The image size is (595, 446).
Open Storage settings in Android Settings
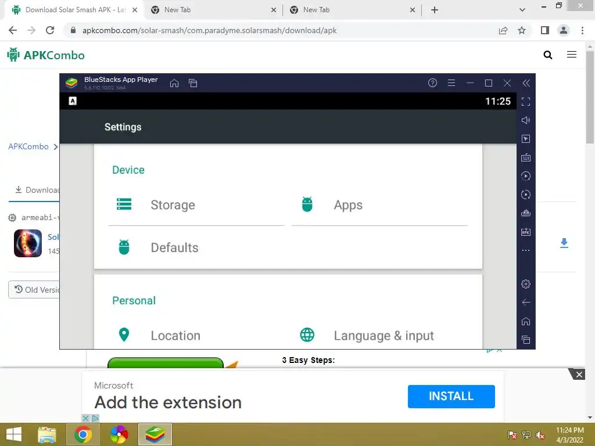coord(196,205)
